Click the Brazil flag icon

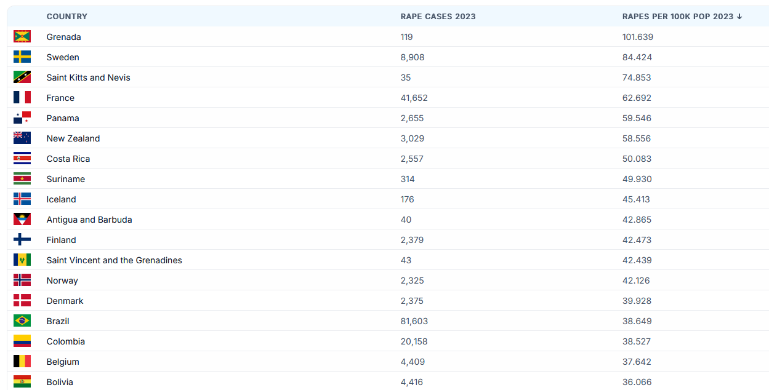tap(22, 321)
